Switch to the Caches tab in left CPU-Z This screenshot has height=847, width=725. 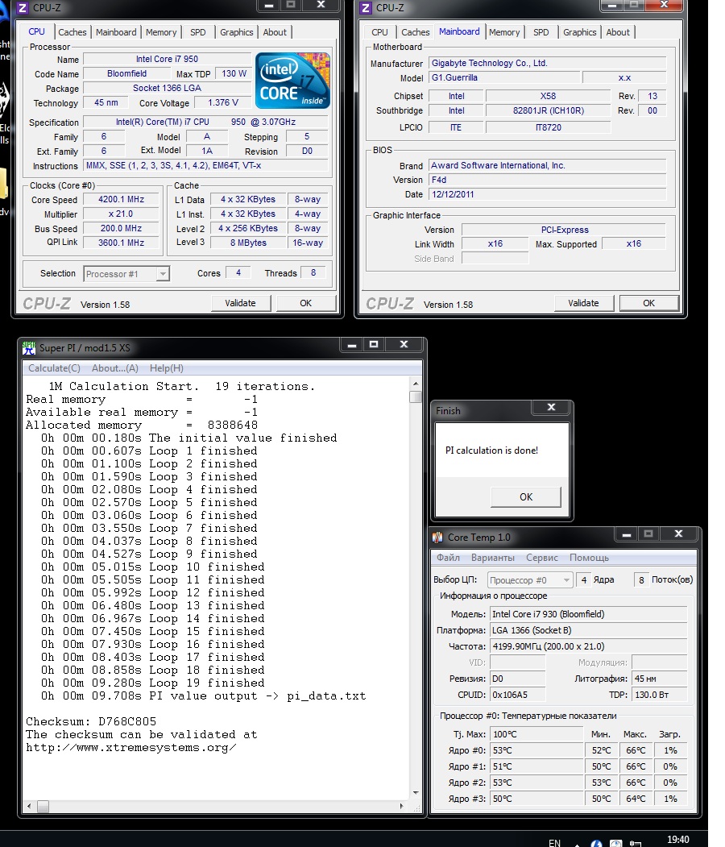[x=72, y=32]
